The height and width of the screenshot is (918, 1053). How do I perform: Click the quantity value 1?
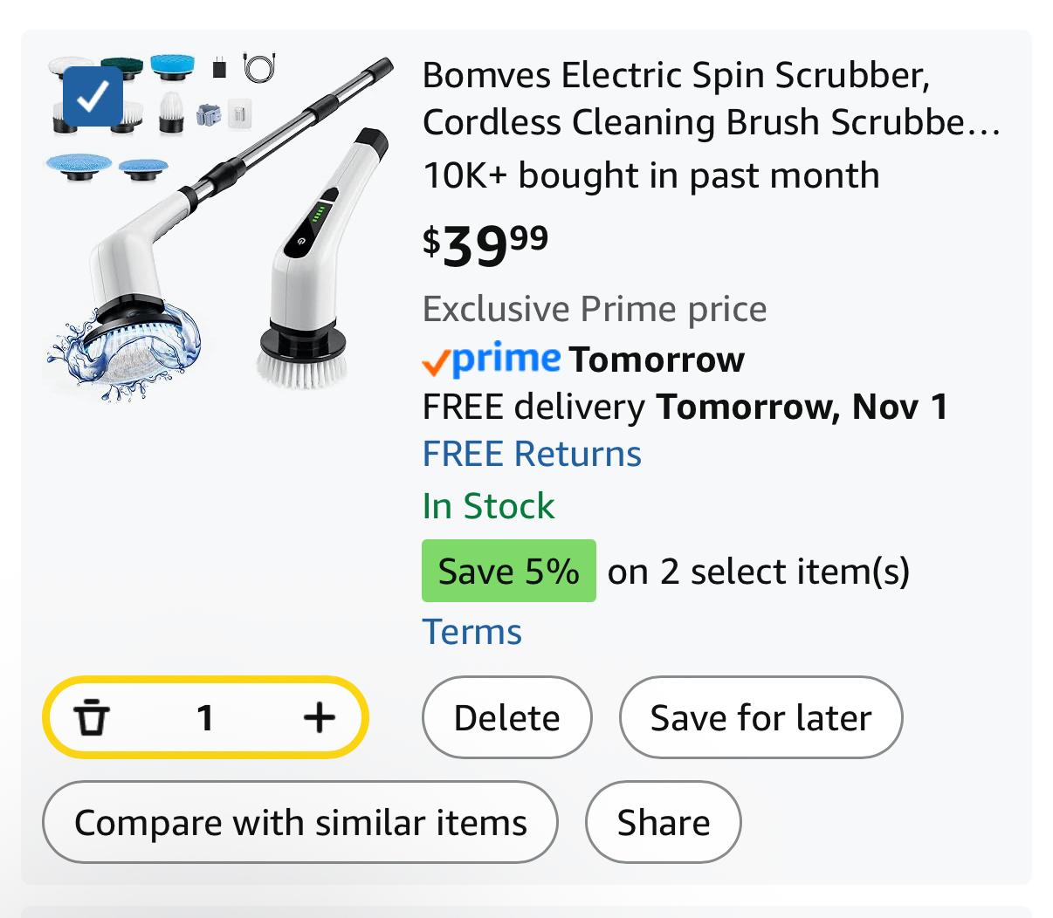[205, 718]
